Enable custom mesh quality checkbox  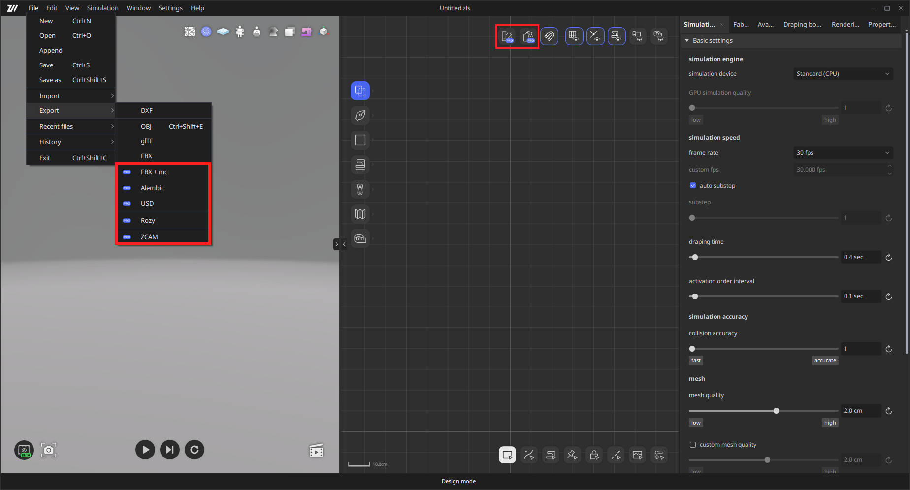click(x=693, y=445)
